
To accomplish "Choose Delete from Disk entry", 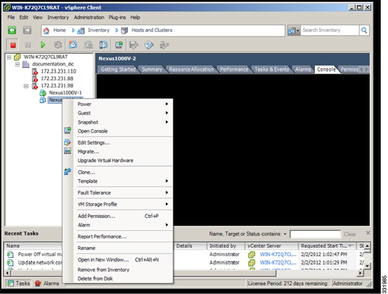I will click(95, 279).
